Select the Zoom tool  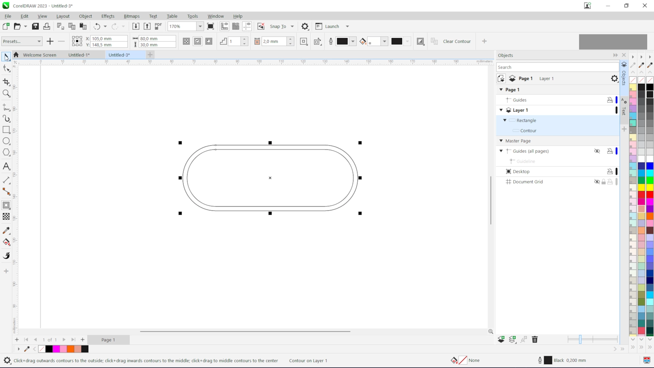point(6,93)
